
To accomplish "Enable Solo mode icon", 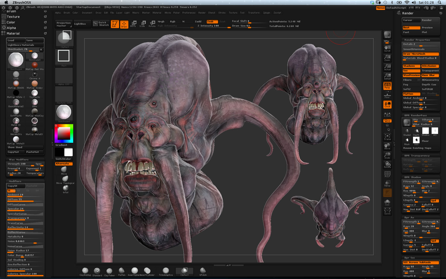I will point(387,202).
